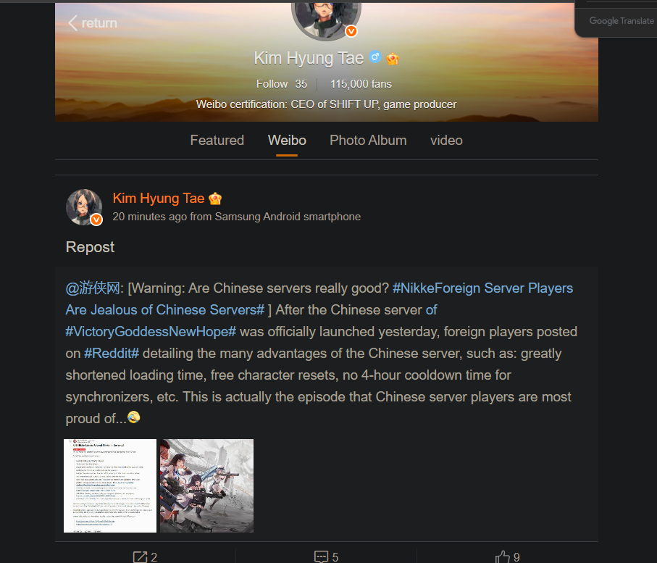Open the @游侠网 mention link
The image size is (657, 563).
[x=93, y=288]
